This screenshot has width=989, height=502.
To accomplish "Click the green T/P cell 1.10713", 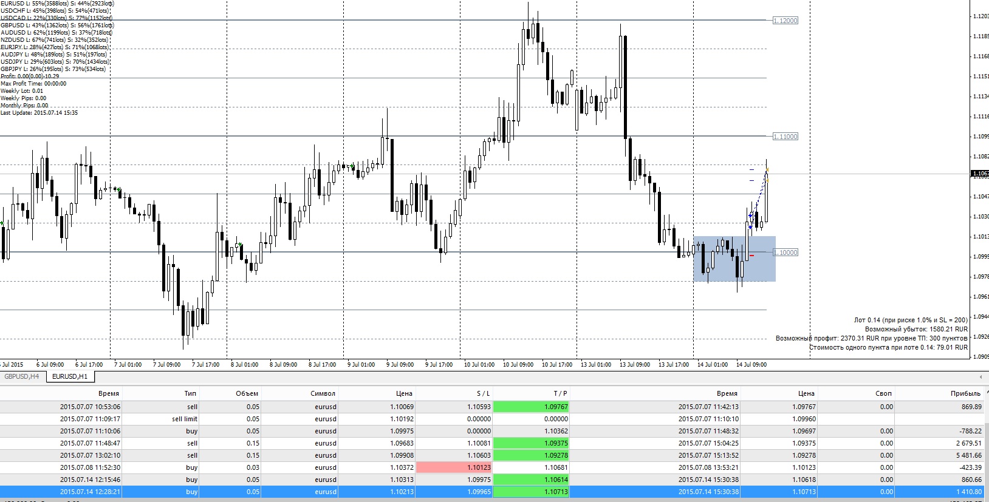I will (531, 492).
